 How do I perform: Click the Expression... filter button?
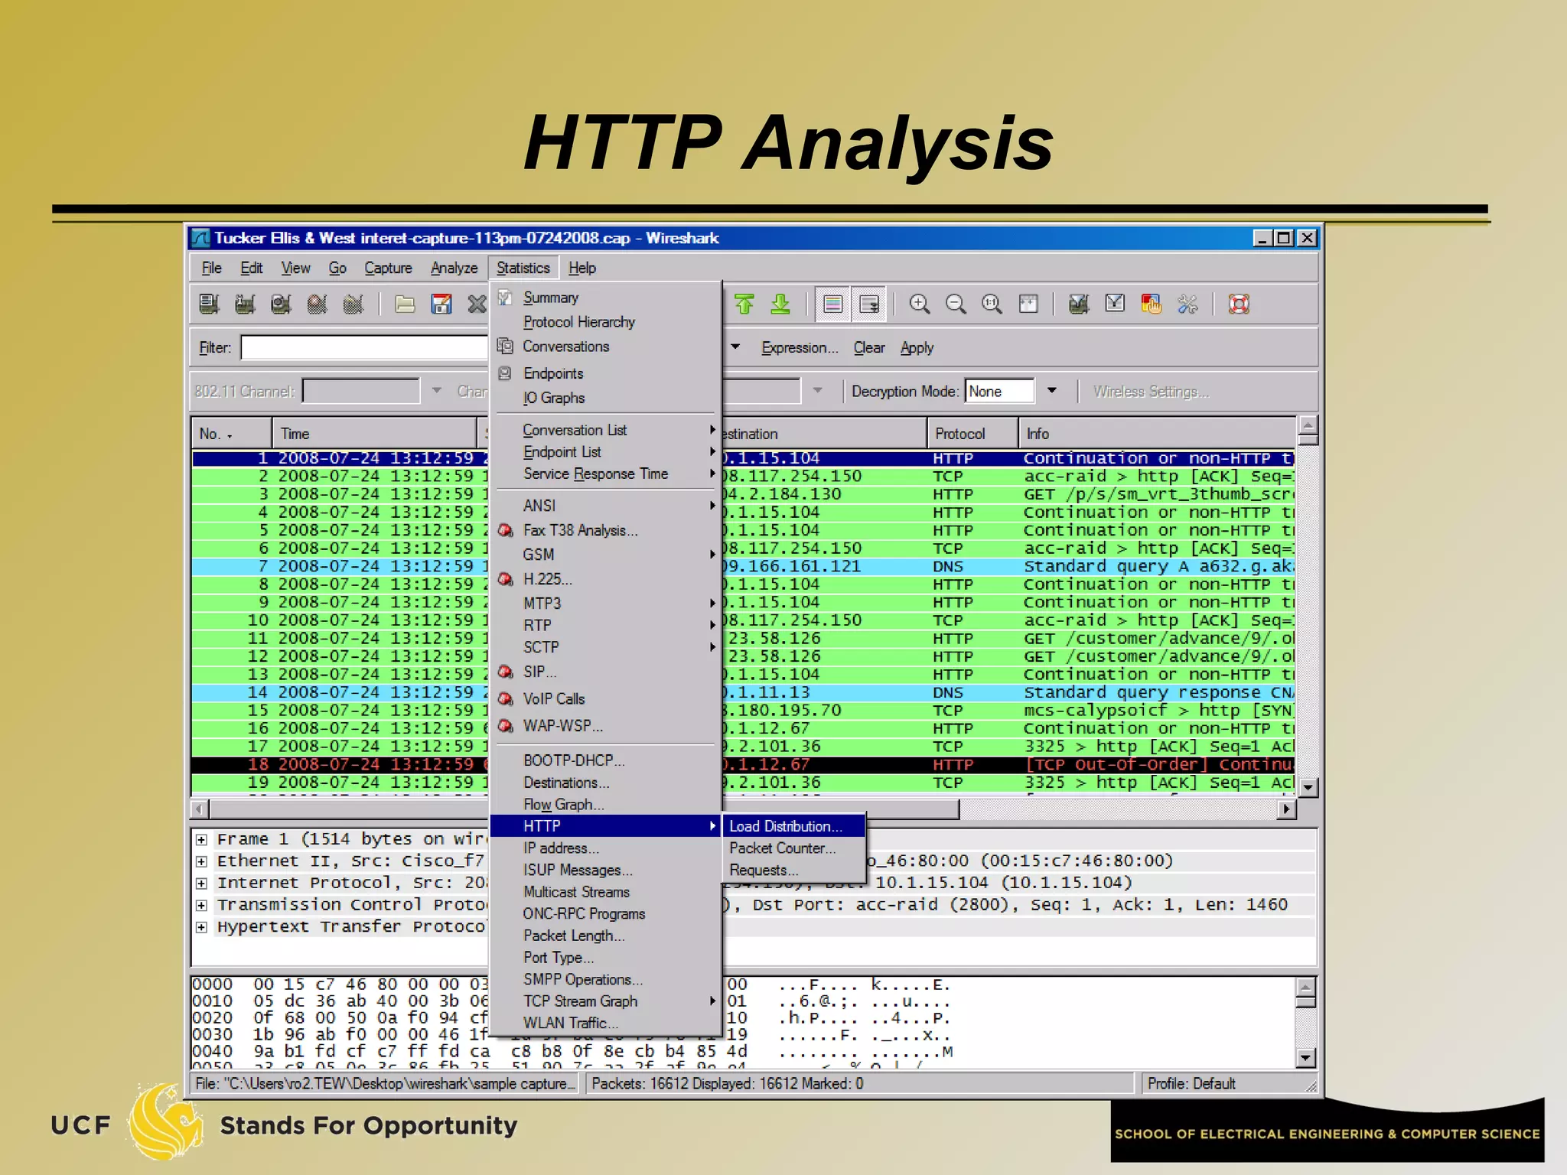(800, 348)
